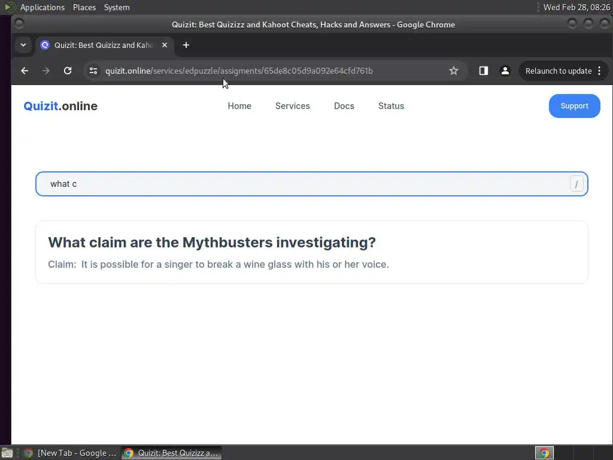
Task: Switch to Quizit taskbar window entry
Action: coord(171,453)
